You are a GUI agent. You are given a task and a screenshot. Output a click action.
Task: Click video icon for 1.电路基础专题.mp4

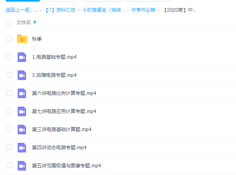(x=22, y=57)
